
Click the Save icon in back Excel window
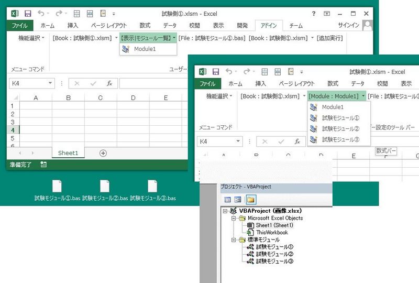click(28, 13)
